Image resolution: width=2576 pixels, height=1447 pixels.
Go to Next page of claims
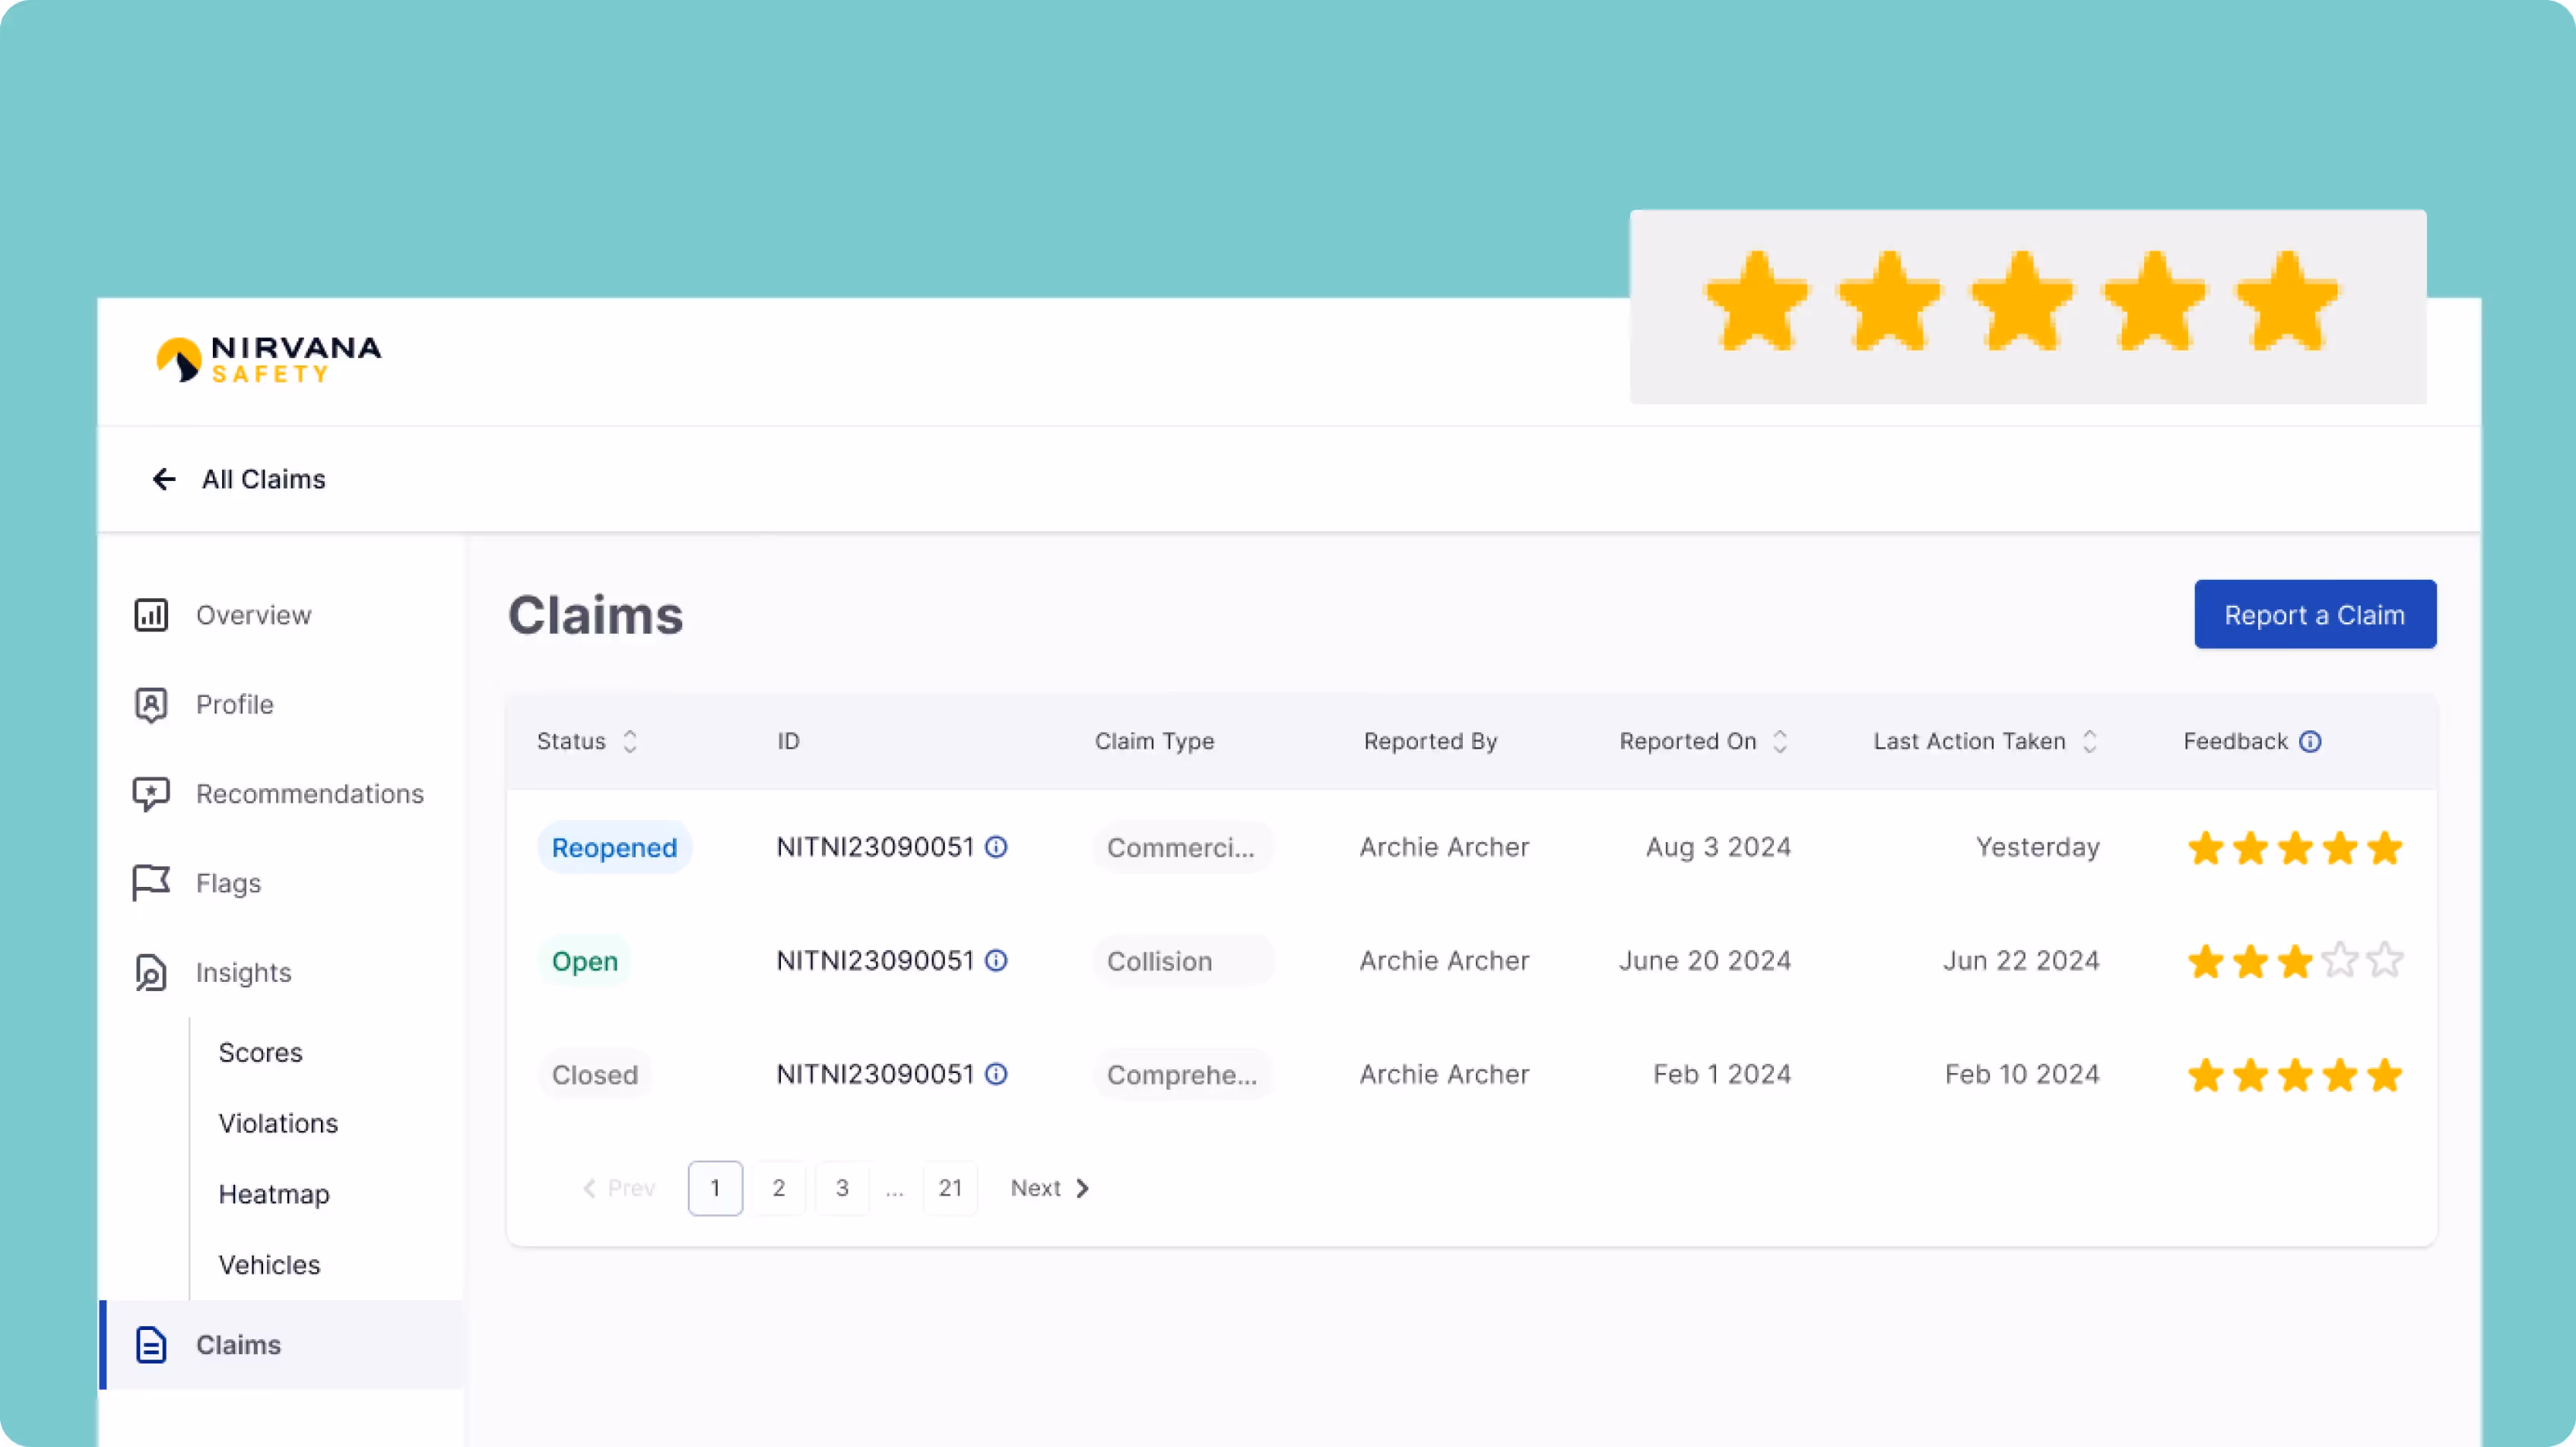(x=1049, y=1188)
